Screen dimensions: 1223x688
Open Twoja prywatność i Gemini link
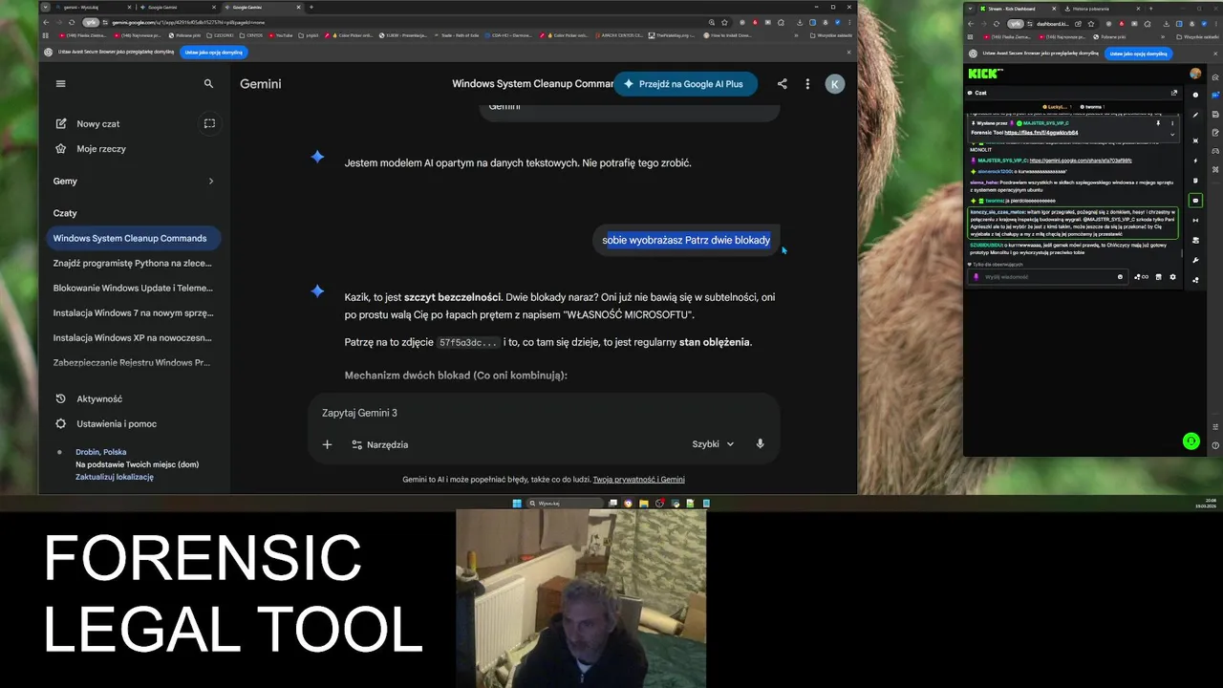pos(638,480)
